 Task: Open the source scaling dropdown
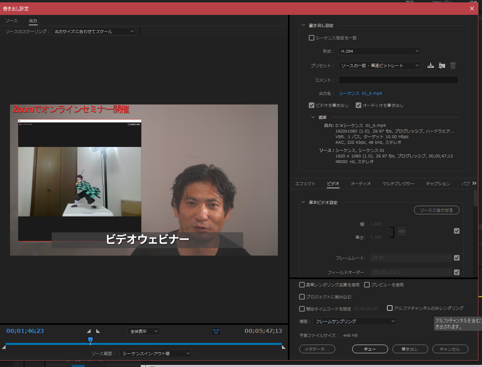[94, 31]
